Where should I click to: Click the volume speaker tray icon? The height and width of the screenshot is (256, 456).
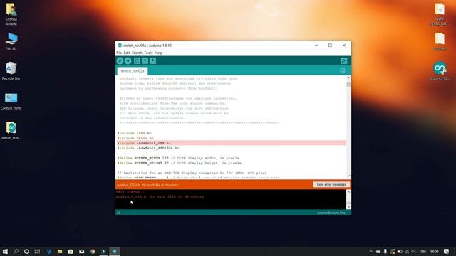413,252
